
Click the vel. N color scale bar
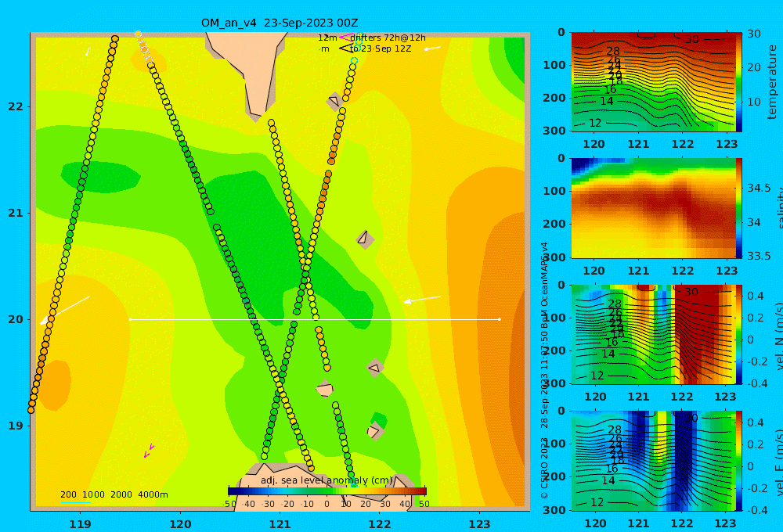738,334
